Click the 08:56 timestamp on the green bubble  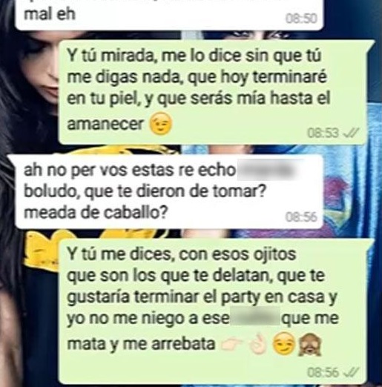(323, 372)
